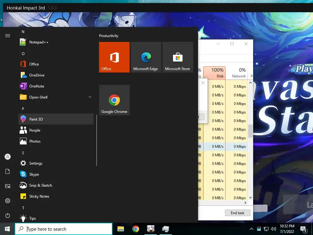Expand the Start menu hamburger button
This screenshot has height=235, width=313.
click(x=8, y=35)
